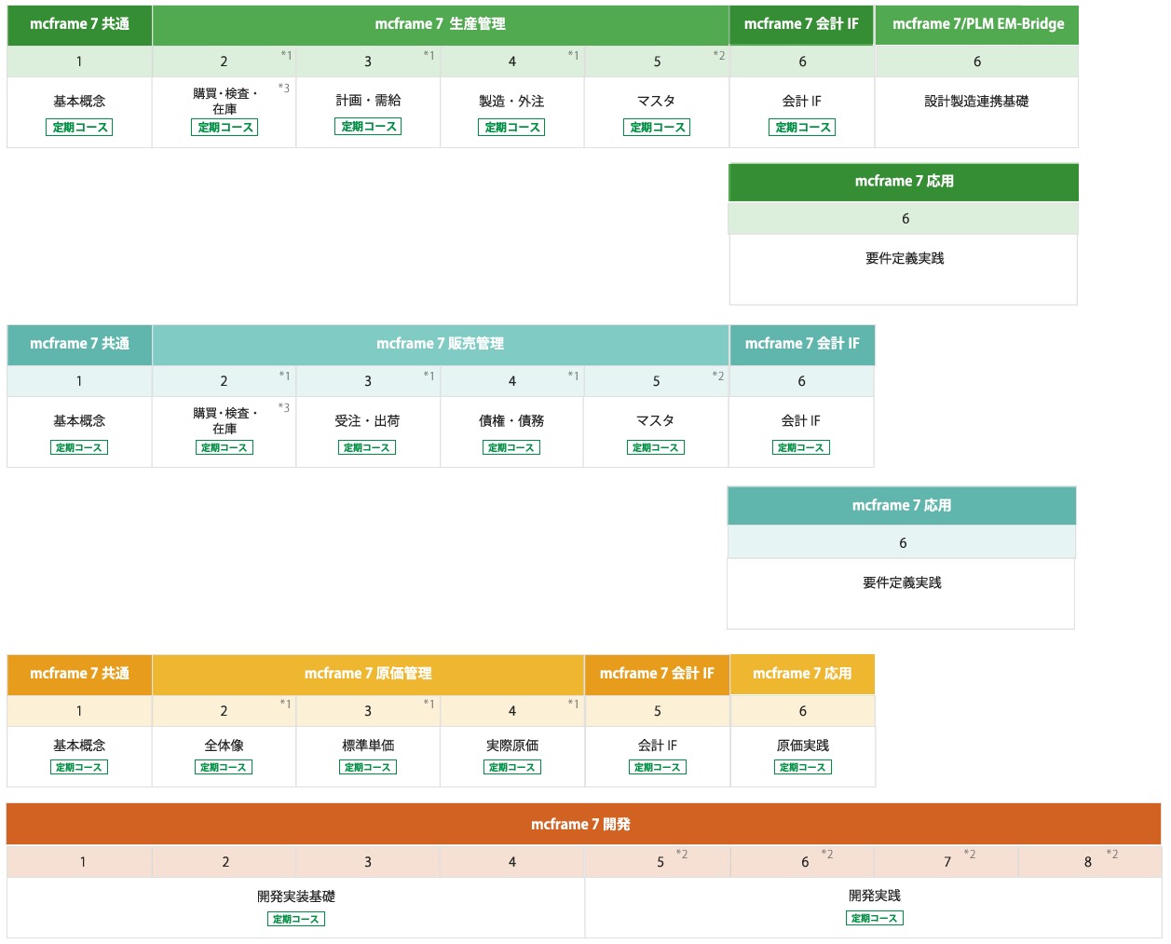
Task: Click 定期コース under 会計 IF in the 生産管理 row
Action: click(802, 128)
